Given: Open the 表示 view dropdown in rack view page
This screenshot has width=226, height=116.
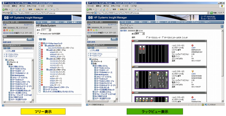Looking at the screenshot, I should 140,34.
